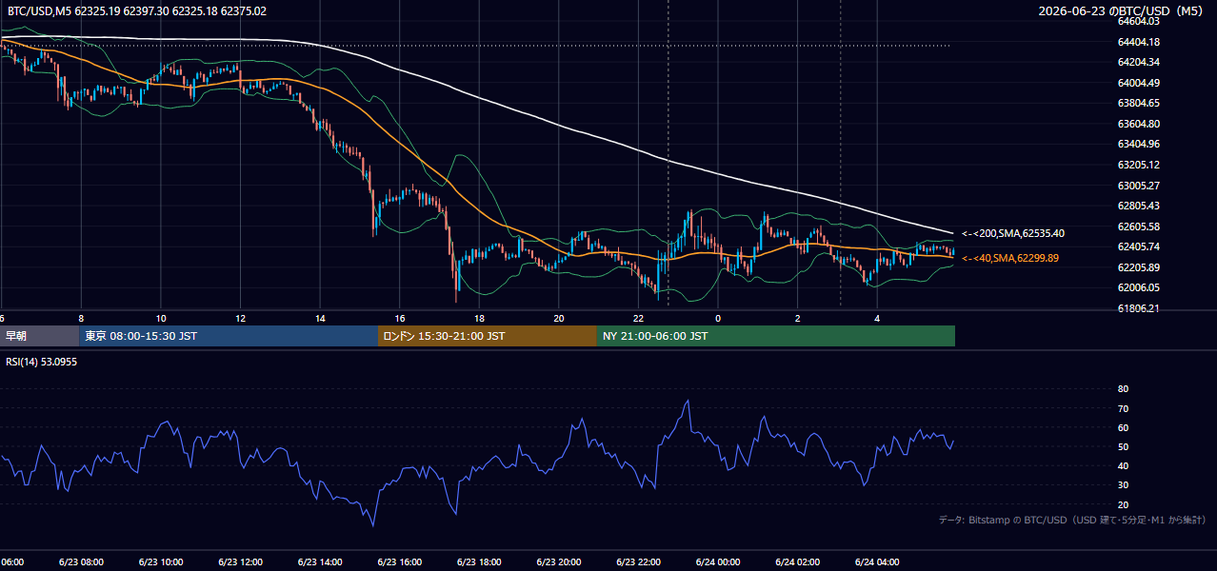Select the chart title '2026-06-23 のBTC/USD（M5）'
Viewport: 1217px width, 571px height.
pyautogui.click(x=1121, y=11)
